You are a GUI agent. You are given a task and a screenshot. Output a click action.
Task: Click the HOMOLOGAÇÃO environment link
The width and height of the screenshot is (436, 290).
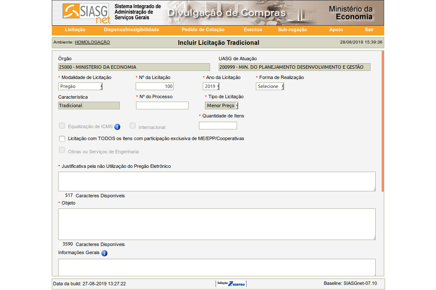(92, 42)
